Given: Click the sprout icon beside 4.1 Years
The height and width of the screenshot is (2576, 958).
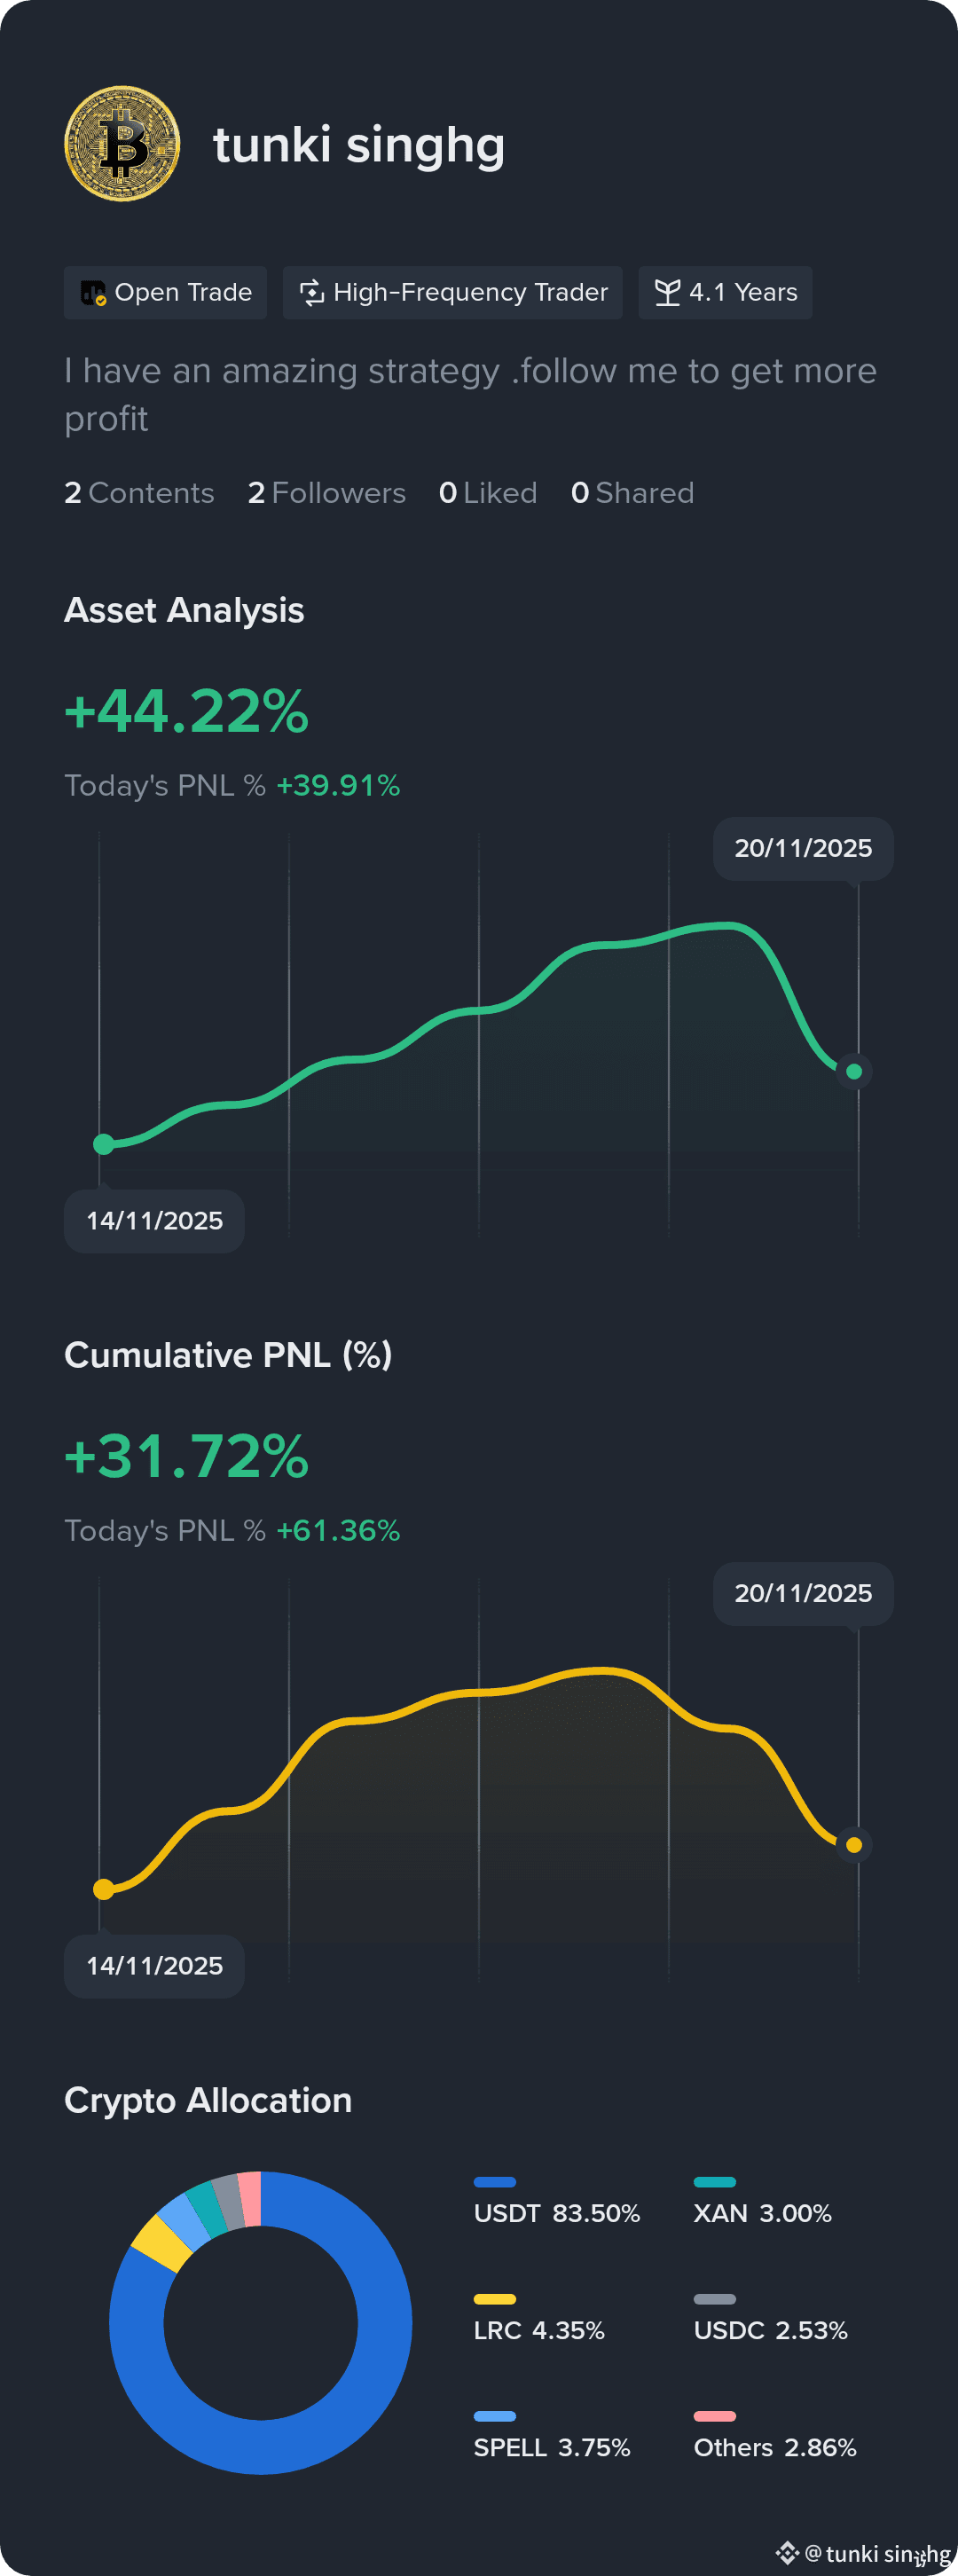Looking at the screenshot, I should (667, 293).
